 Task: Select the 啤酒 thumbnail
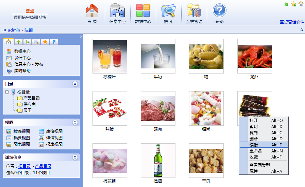tap(158, 161)
